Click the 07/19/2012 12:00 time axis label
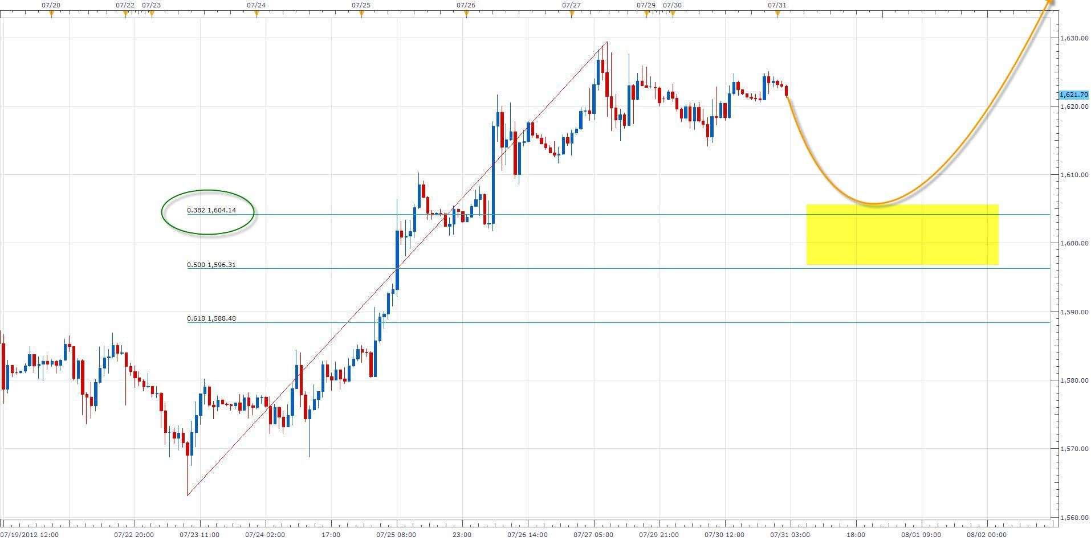The image size is (1091, 541). point(30,535)
